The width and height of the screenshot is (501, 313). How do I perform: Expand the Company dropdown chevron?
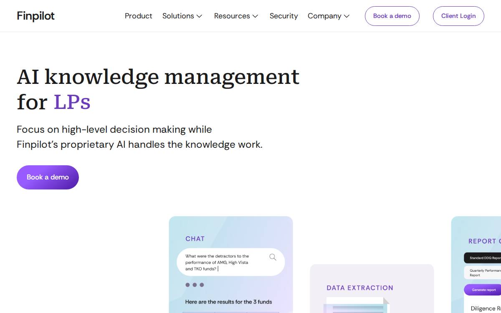click(x=347, y=16)
